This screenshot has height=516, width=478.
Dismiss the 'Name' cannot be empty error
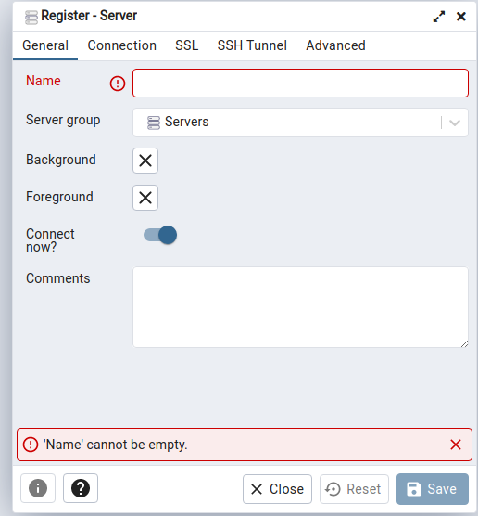pos(456,445)
